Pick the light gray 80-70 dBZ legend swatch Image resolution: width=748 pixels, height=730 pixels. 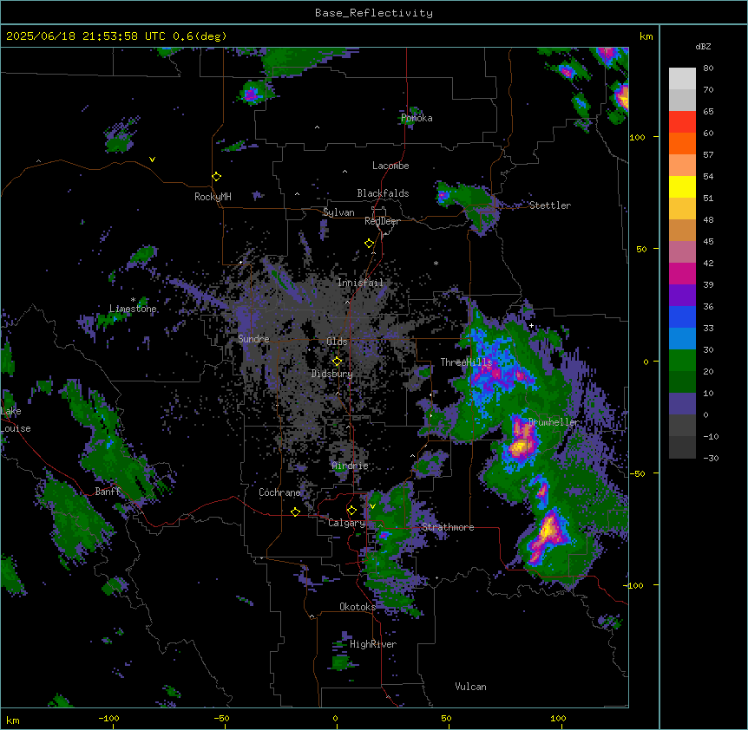682,79
